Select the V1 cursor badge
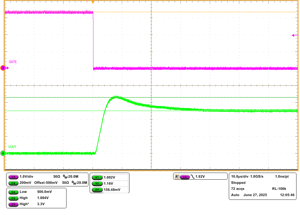The height and width of the screenshot is (215, 300). [97, 177]
